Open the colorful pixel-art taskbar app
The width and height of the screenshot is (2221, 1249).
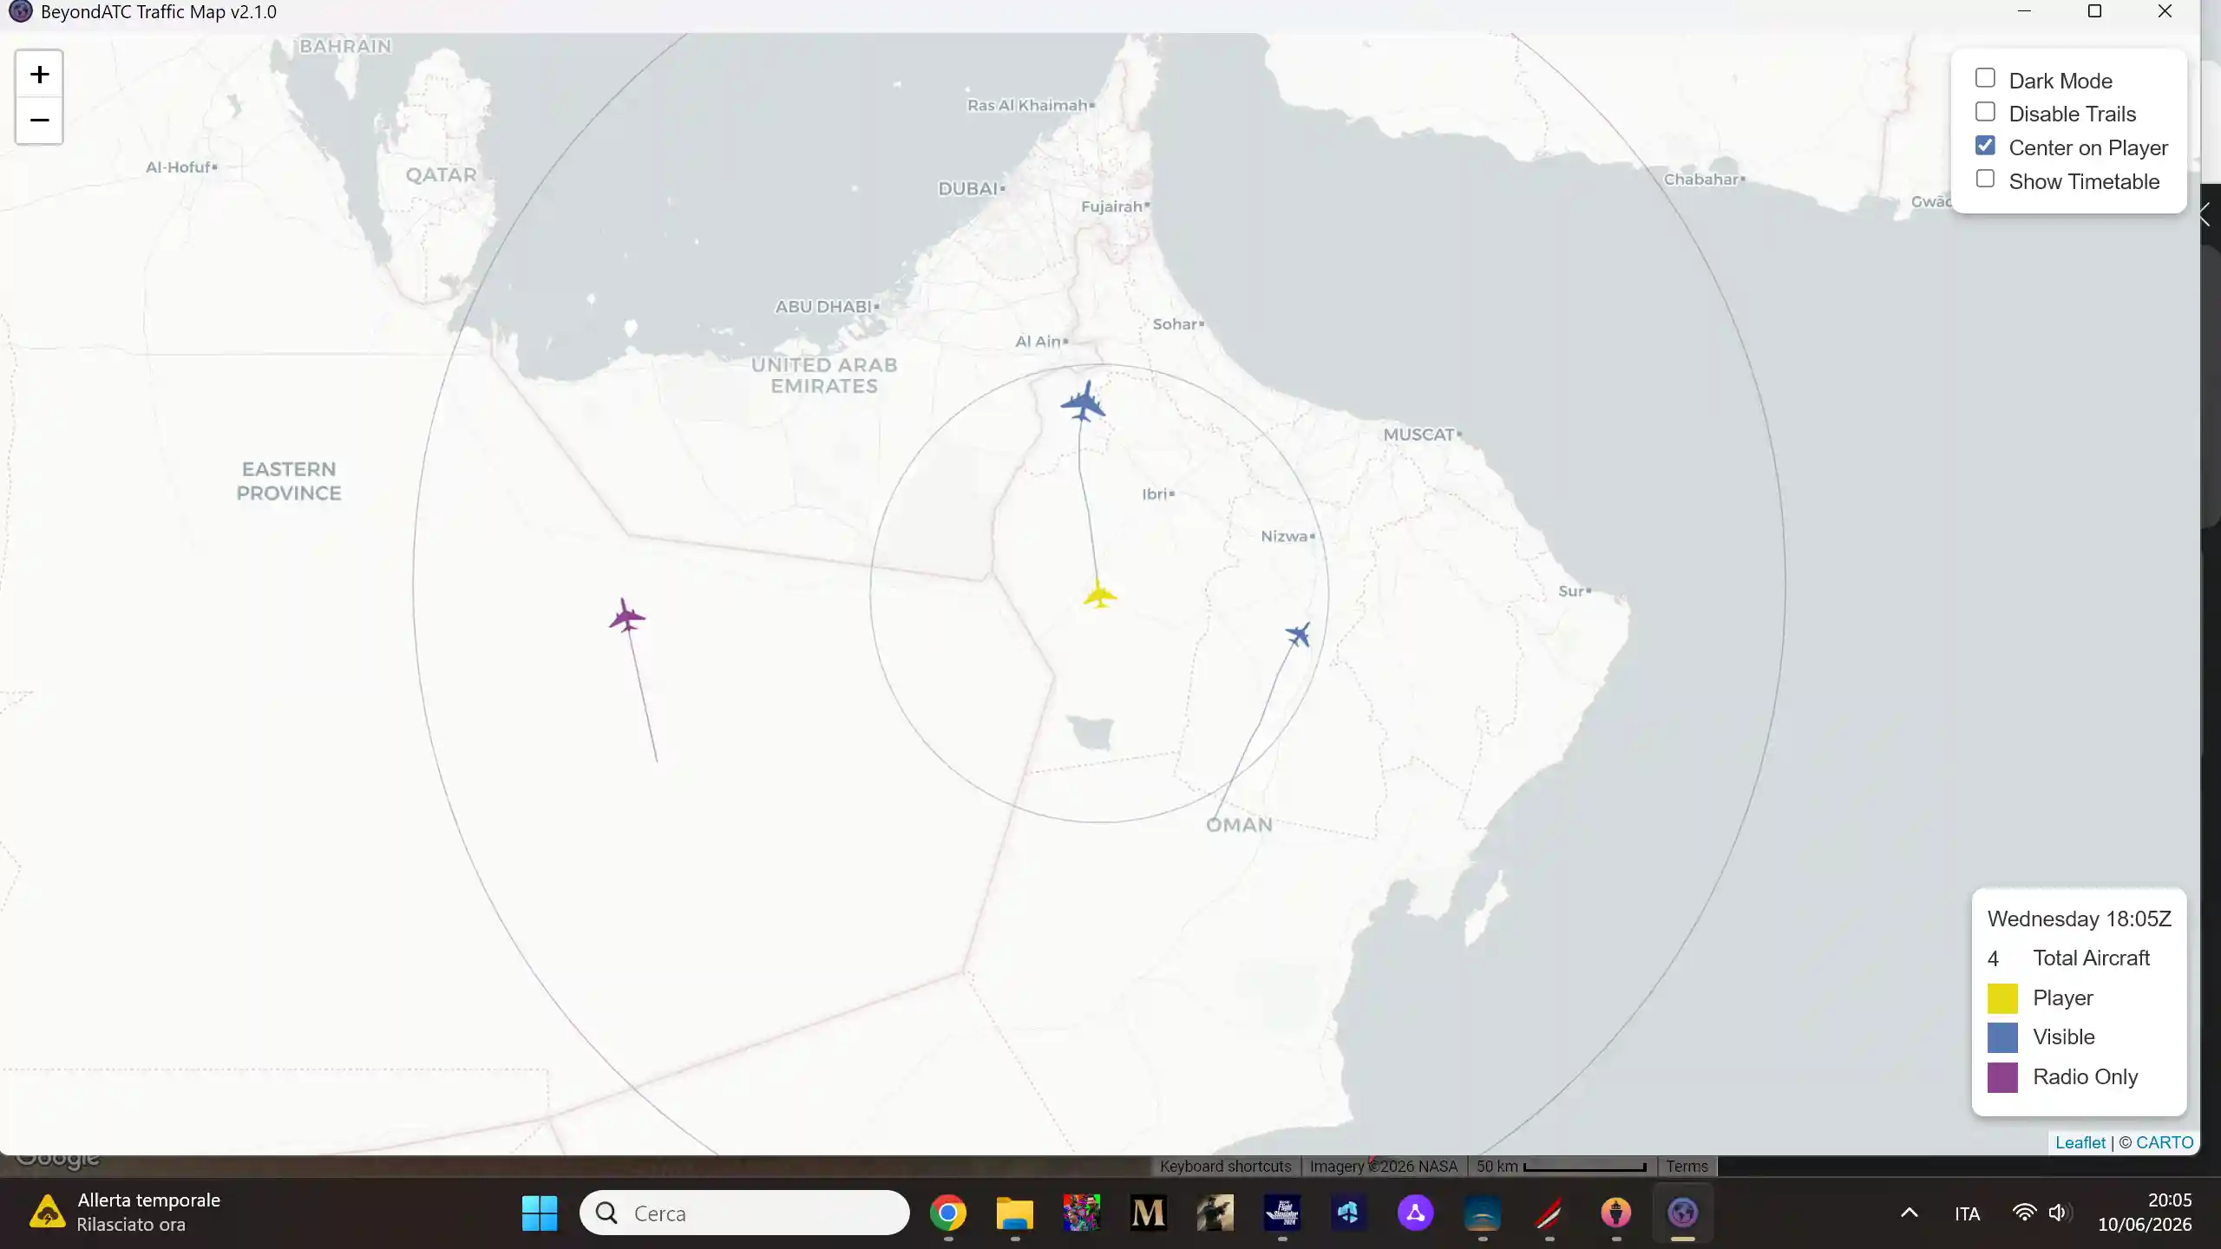1081,1213
